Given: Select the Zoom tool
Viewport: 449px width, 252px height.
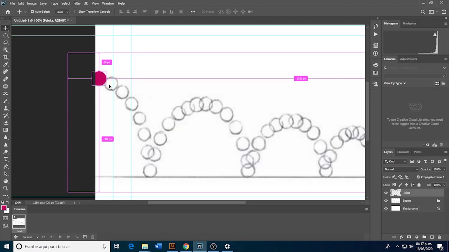Looking at the screenshot, I should [x=6, y=188].
